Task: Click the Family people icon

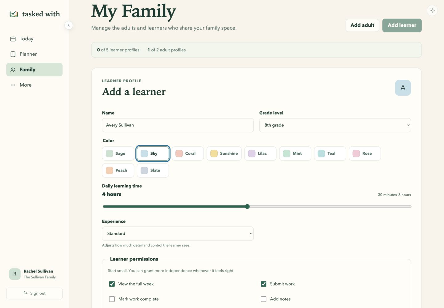Action: pos(13,70)
